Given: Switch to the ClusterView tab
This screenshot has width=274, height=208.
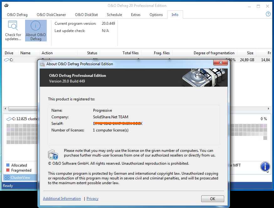Looking at the screenshot, I should pyautogui.click(x=20, y=177).
